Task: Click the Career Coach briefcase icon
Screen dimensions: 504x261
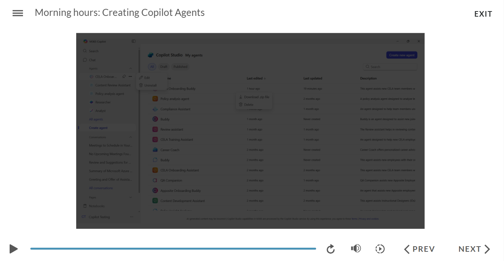Action: click(x=155, y=150)
